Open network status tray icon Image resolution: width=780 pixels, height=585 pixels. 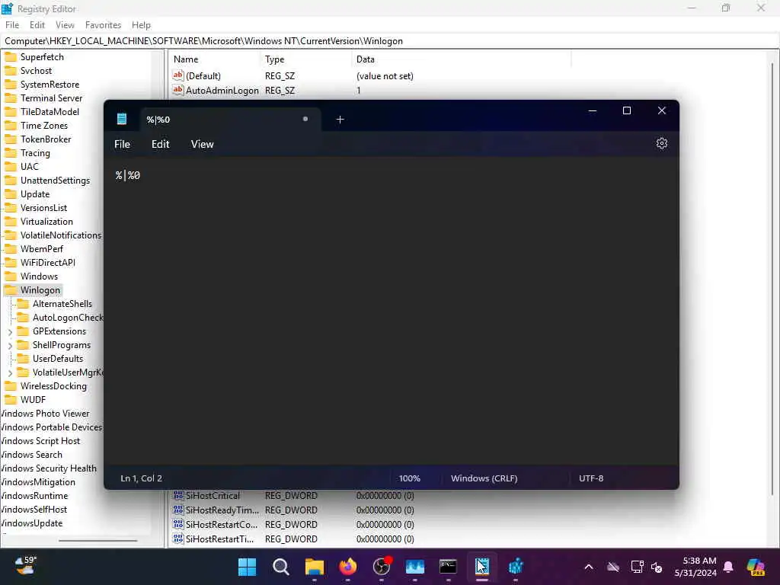click(x=637, y=567)
